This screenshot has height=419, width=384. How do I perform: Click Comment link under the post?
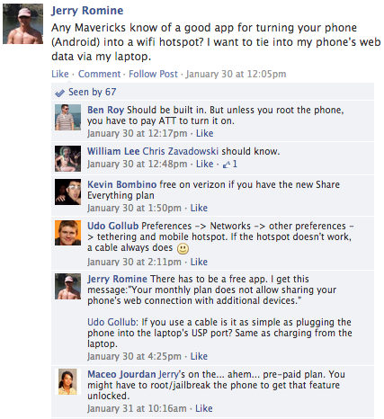coord(99,74)
